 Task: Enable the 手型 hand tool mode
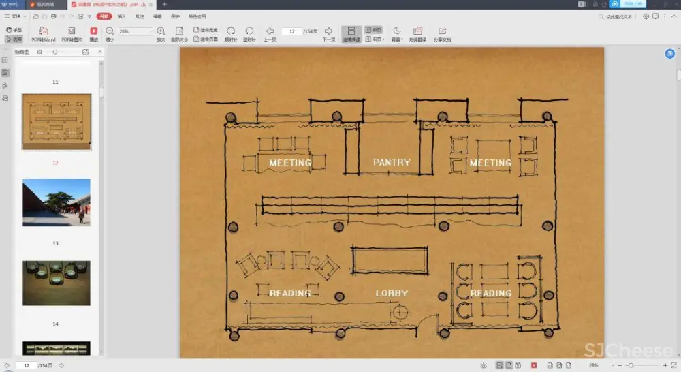14,30
